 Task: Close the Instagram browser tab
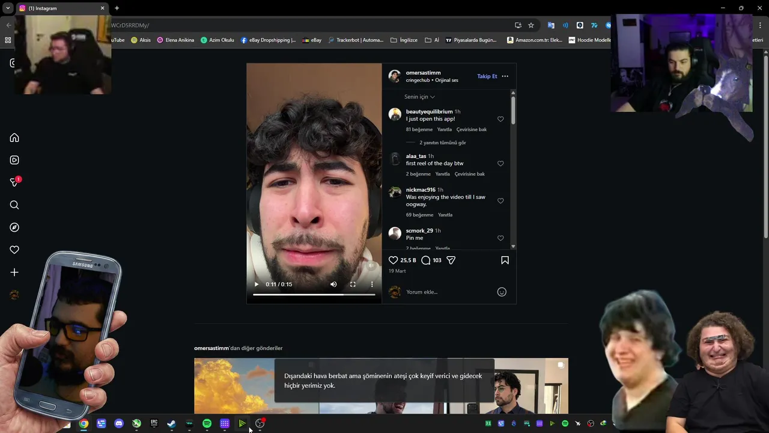[102, 8]
